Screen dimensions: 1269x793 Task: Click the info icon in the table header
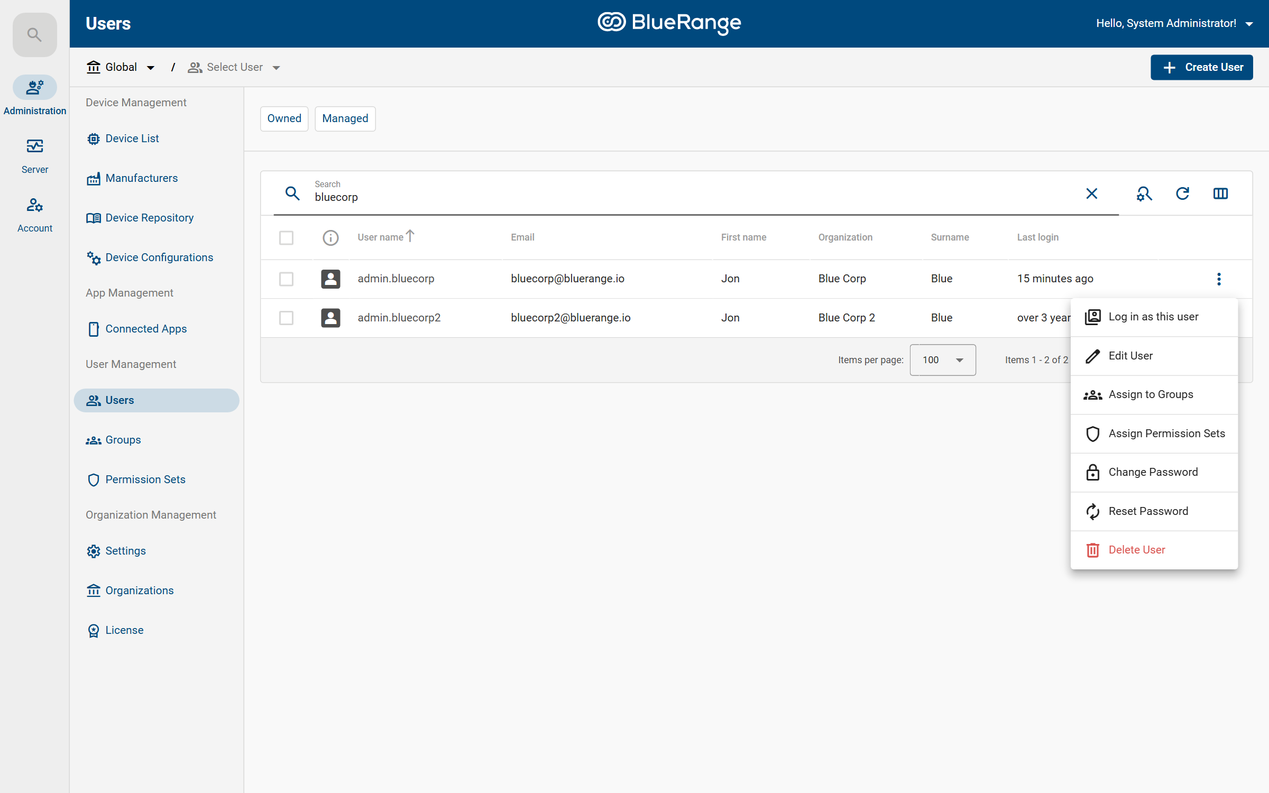click(x=330, y=237)
